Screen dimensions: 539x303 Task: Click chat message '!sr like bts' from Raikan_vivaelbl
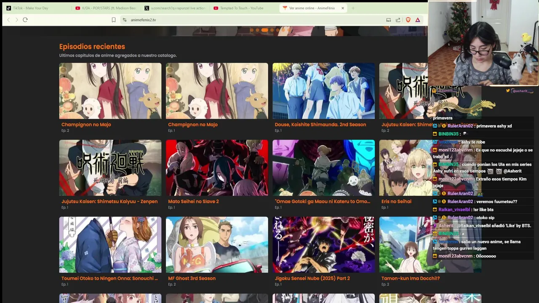click(x=483, y=210)
